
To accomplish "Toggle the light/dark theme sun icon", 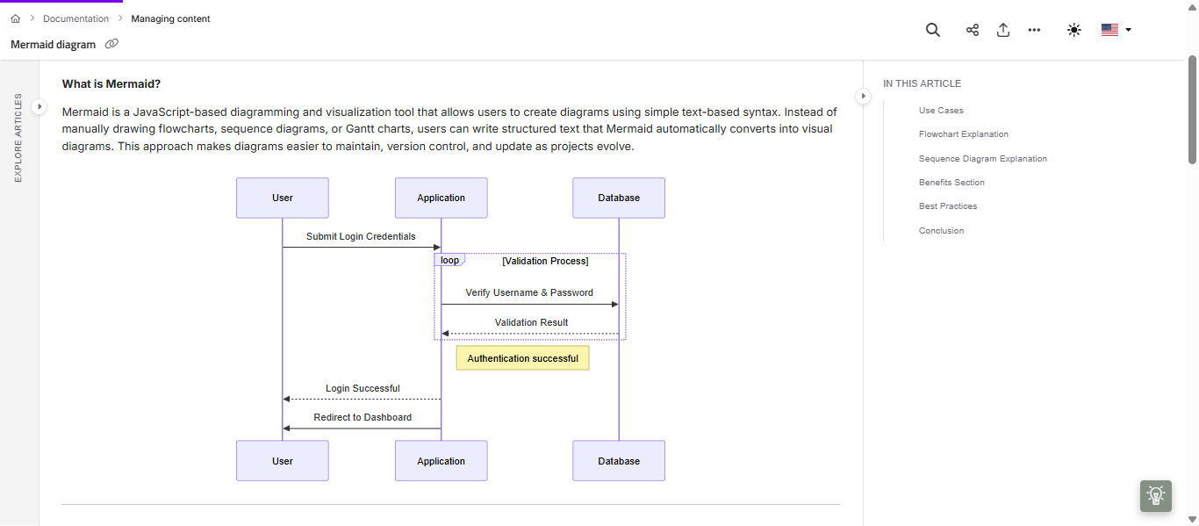I will click(1074, 30).
